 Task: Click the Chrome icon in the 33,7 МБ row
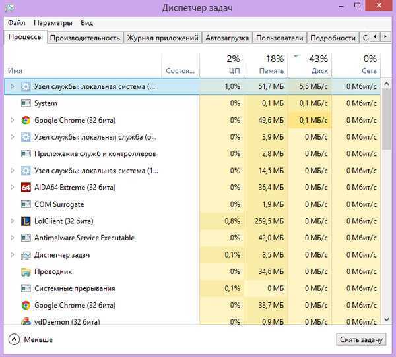pyautogui.click(x=26, y=306)
